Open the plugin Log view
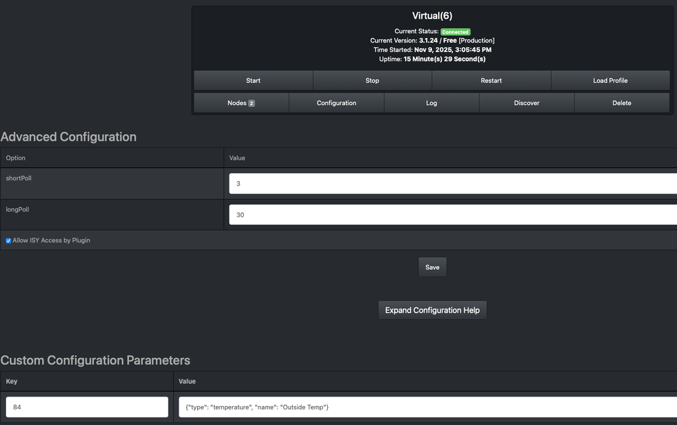Screen dimensions: 677x425 click(431, 103)
